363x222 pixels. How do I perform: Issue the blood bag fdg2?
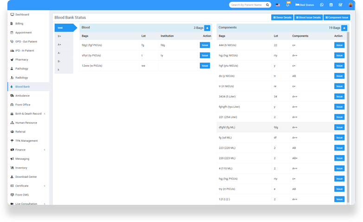point(204,45)
